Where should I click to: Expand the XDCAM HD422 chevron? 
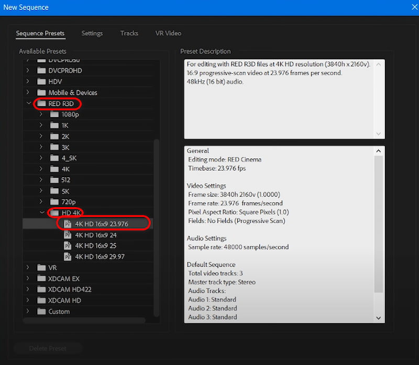(x=28, y=289)
